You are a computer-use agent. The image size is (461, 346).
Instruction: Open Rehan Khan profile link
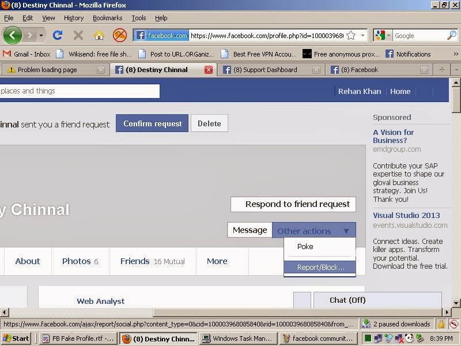coord(359,92)
